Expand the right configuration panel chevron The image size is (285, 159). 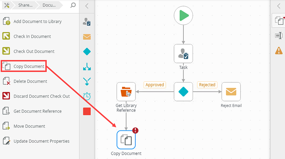click(x=279, y=6)
